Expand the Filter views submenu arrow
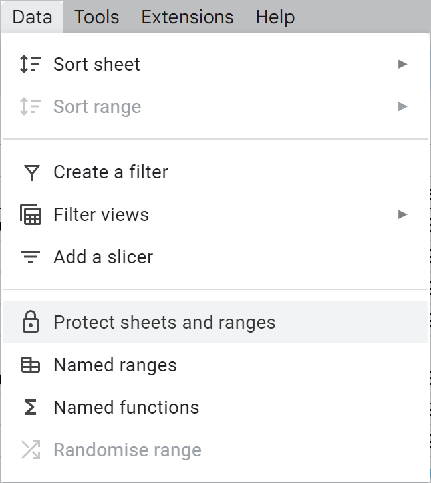The height and width of the screenshot is (483, 431). pos(402,214)
